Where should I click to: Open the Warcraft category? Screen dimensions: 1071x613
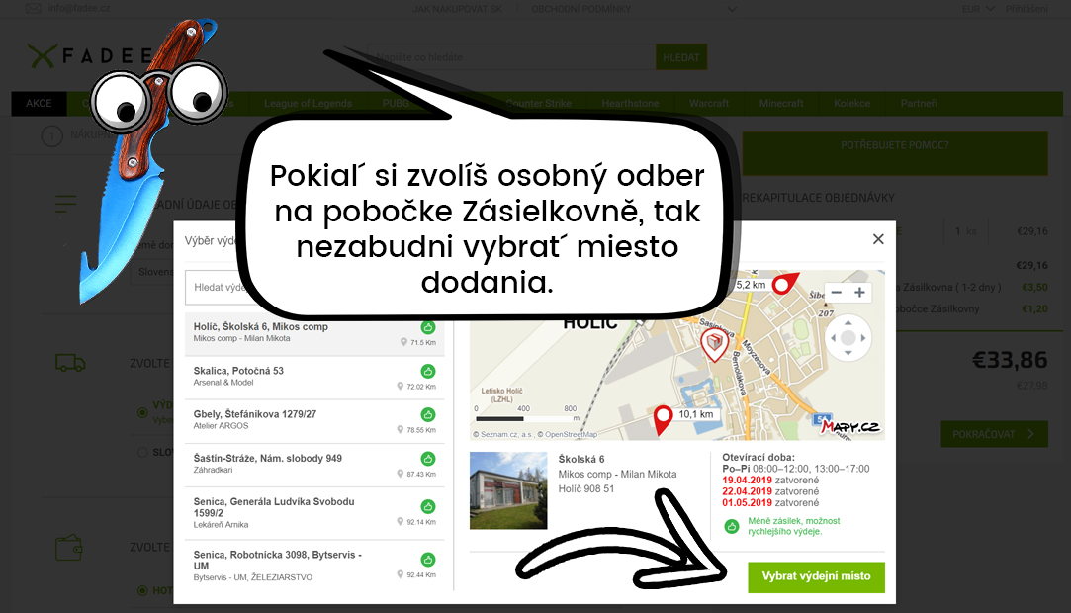(709, 103)
